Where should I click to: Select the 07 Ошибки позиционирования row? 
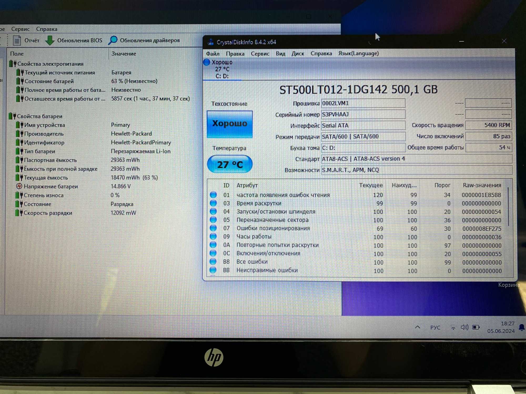(x=357, y=228)
